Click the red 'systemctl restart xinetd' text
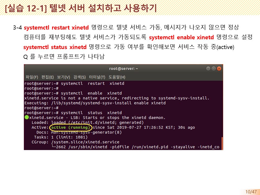 [x=56, y=28]
